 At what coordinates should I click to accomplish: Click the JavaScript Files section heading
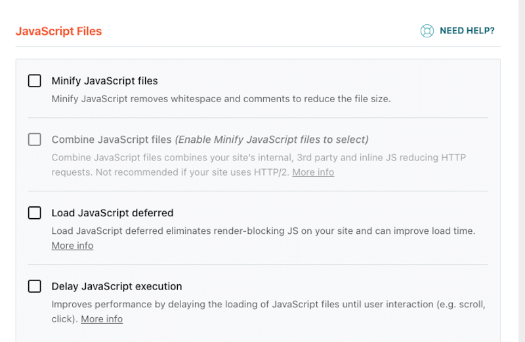click(58, 31)
